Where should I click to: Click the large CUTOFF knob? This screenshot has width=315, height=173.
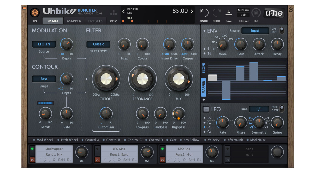pos(106,79)
